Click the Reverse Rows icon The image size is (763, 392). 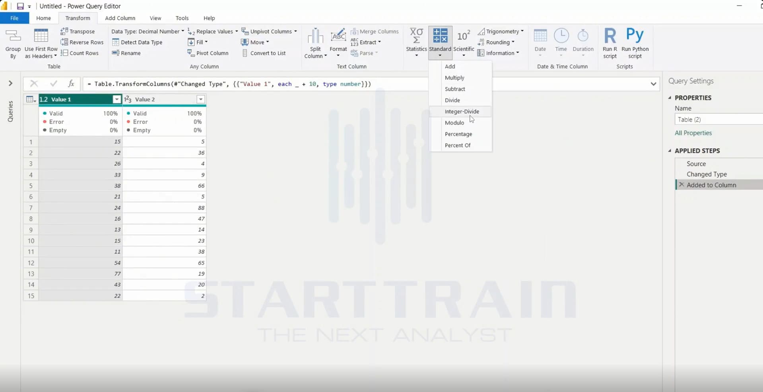64,42
